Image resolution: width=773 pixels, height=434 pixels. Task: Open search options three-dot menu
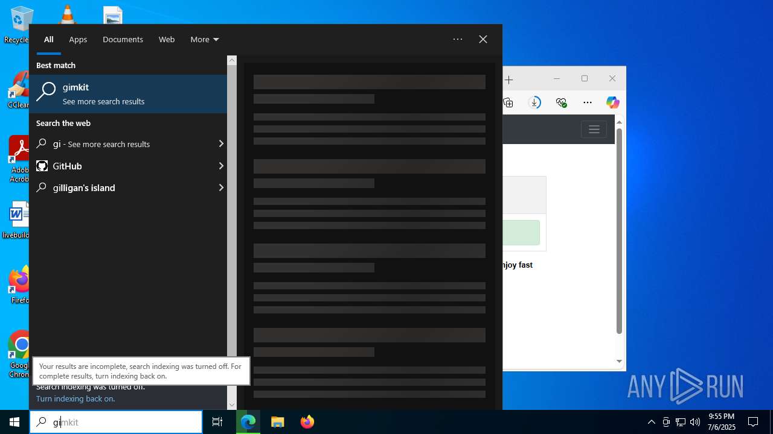[x=458, y=39]
